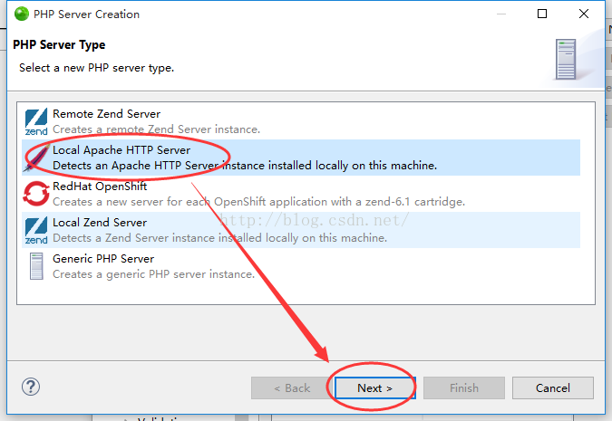Click the Next button
Image resolution: width=612 pixels, height=421 pixels.
pos(375,388)
